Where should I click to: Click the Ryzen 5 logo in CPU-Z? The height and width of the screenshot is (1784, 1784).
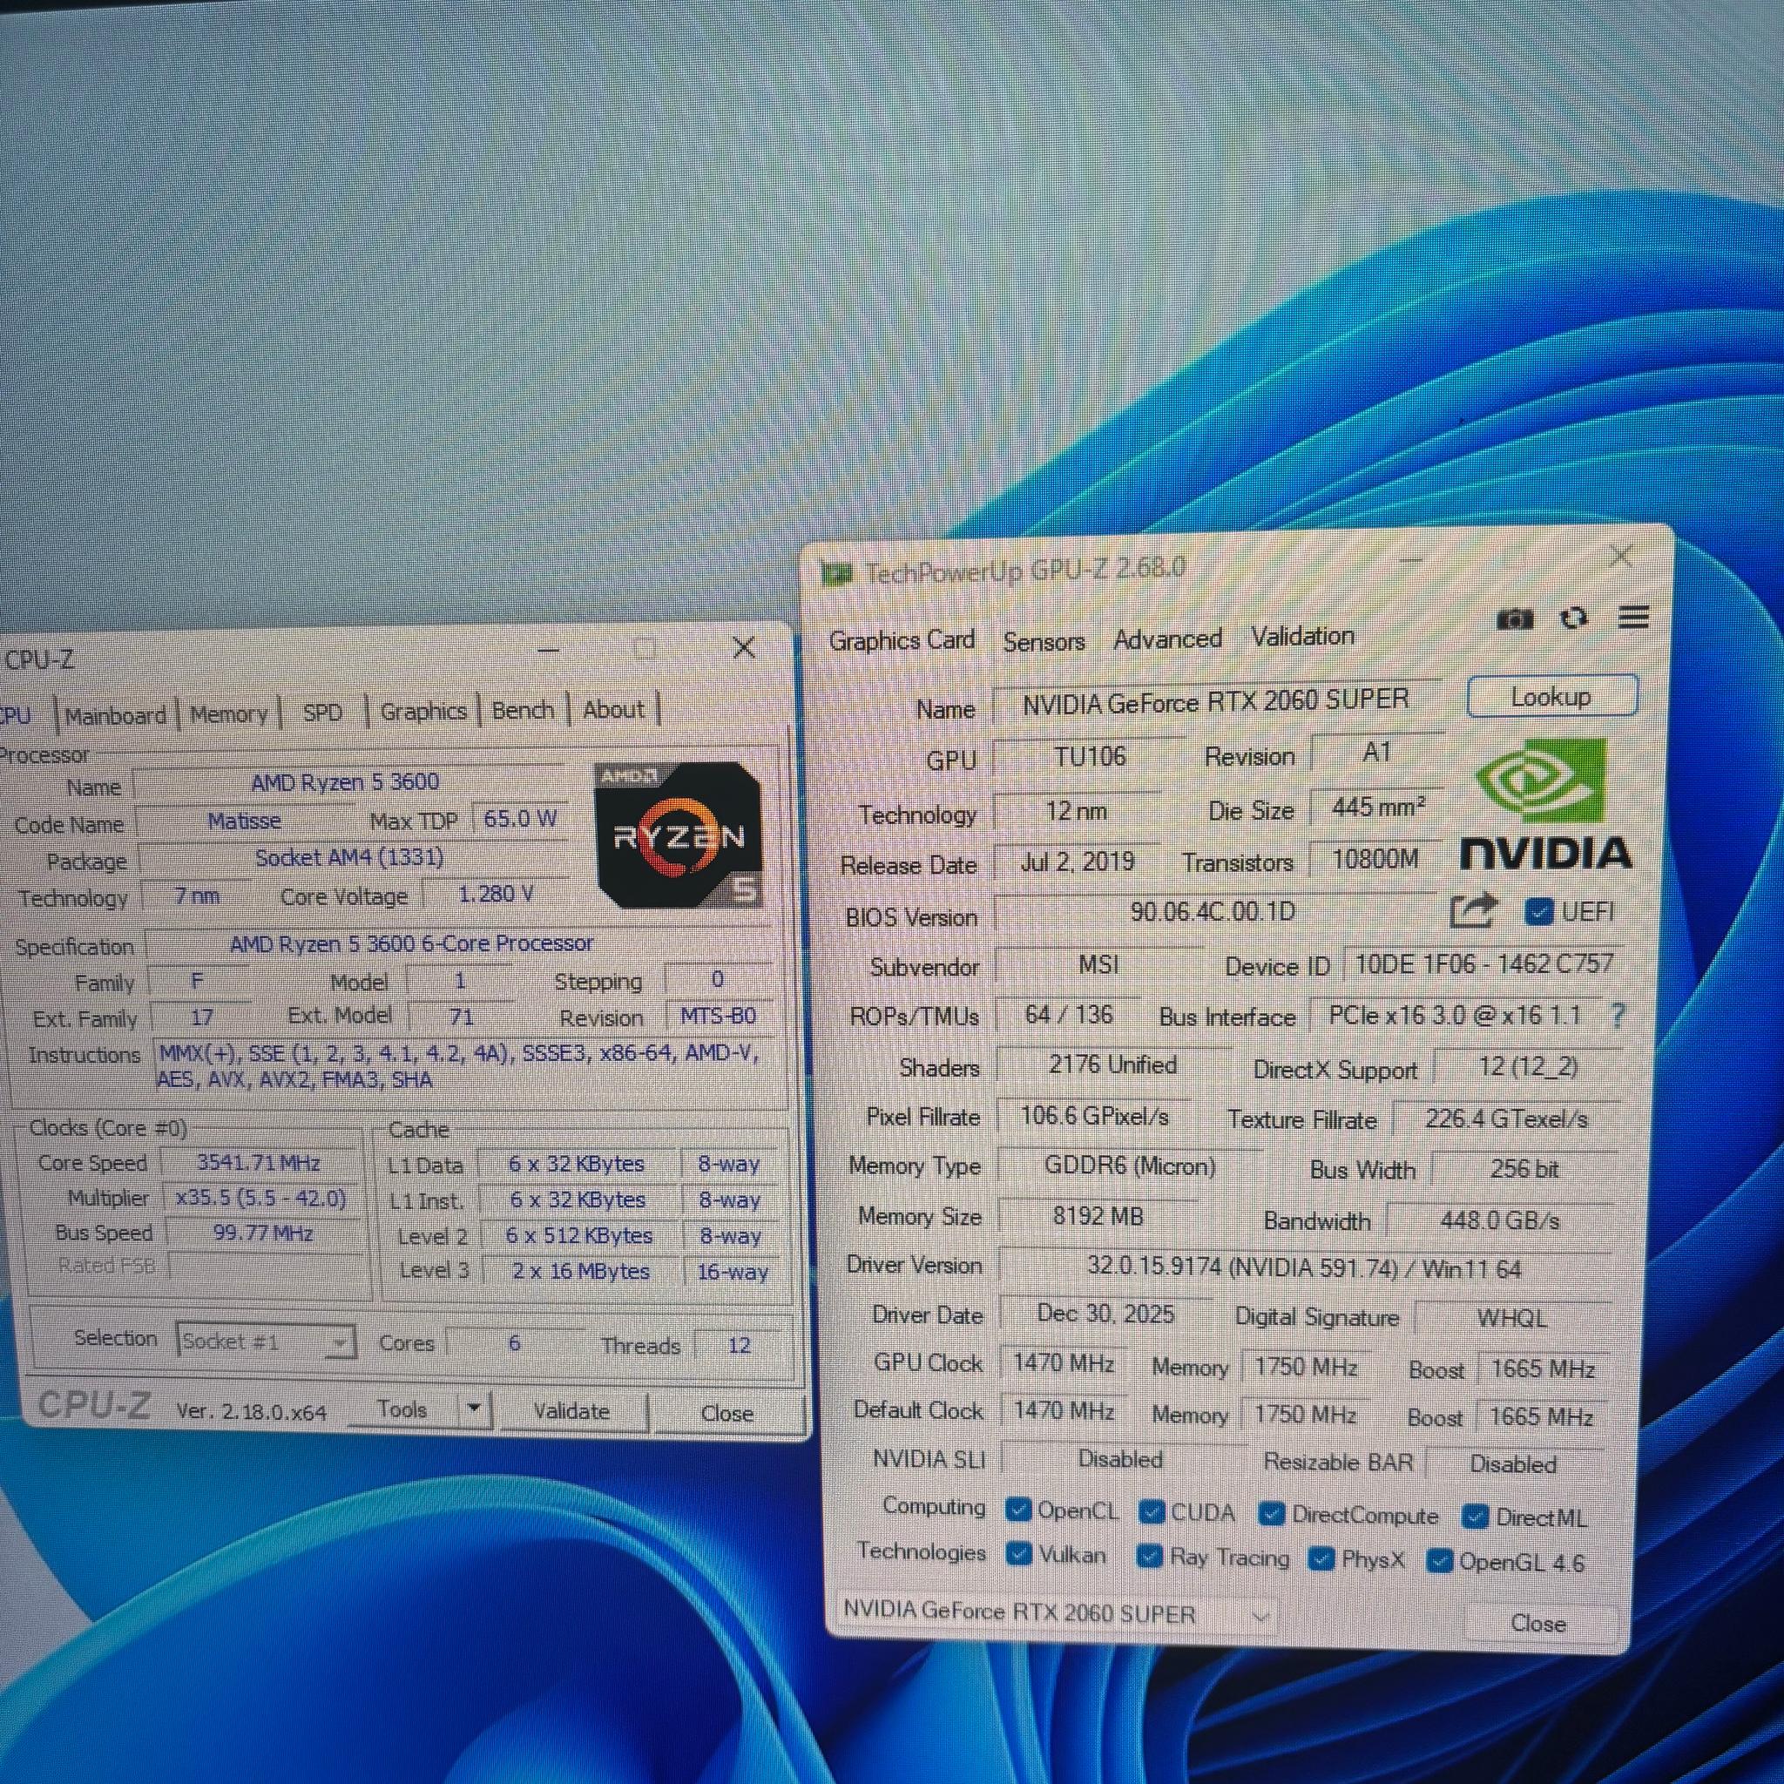coord(679,835)
